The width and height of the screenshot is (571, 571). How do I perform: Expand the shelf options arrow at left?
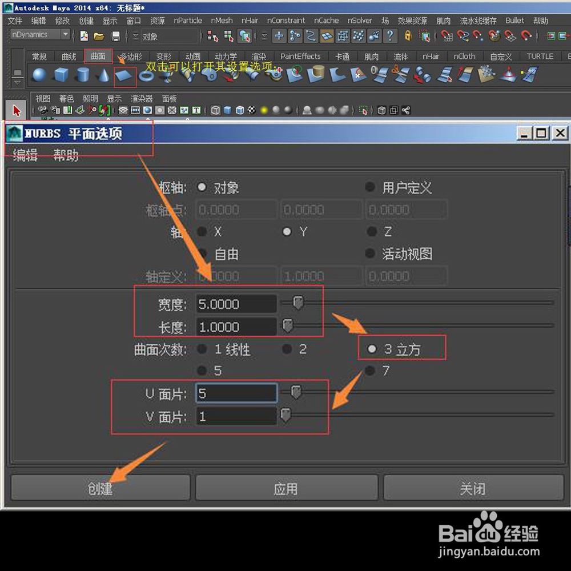point(17,83)
